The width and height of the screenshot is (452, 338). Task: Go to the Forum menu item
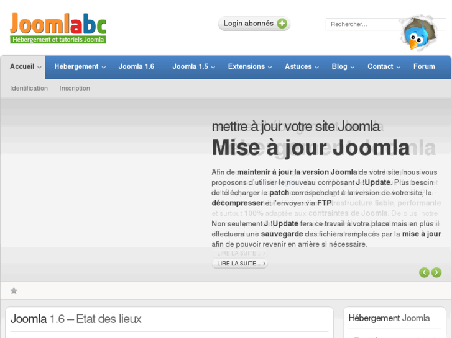[424, 67]
